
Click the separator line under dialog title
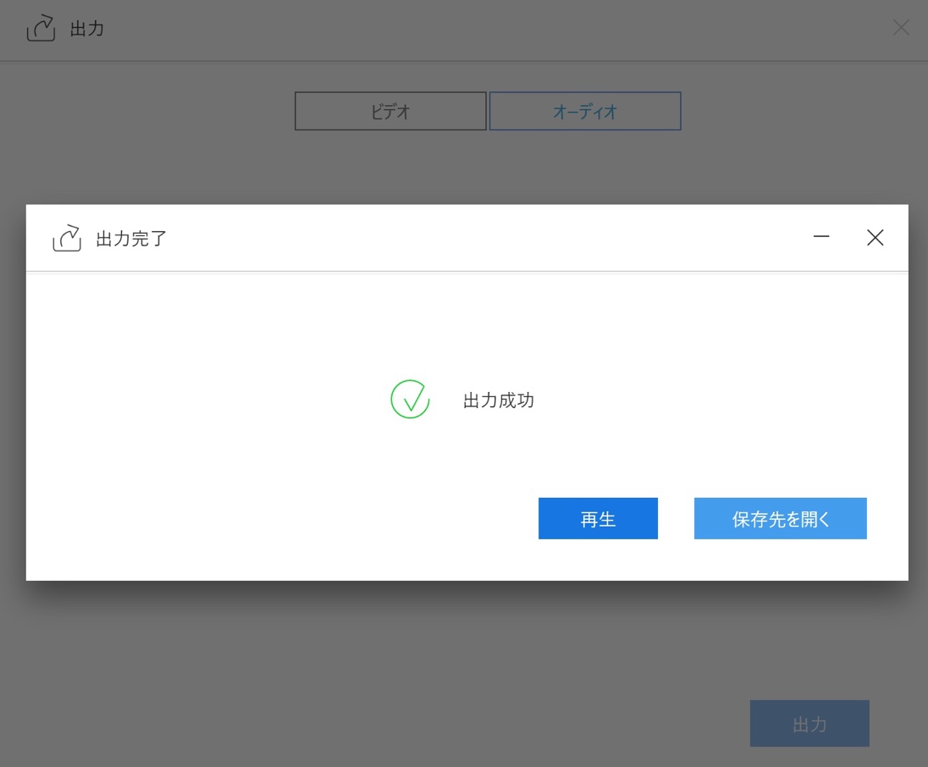coord(466,272)
